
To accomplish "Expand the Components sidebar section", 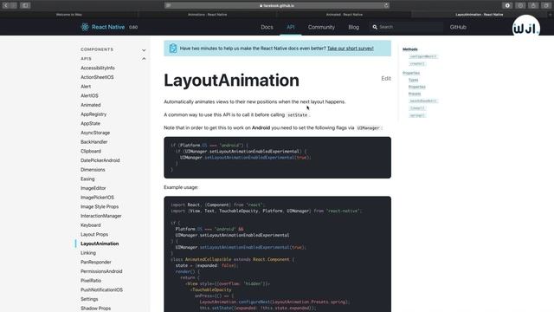I will pyautogui.click(x=144, y=50).
